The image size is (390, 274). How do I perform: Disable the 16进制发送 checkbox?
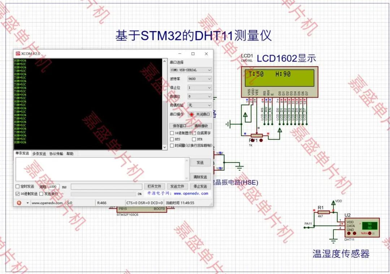18,194
